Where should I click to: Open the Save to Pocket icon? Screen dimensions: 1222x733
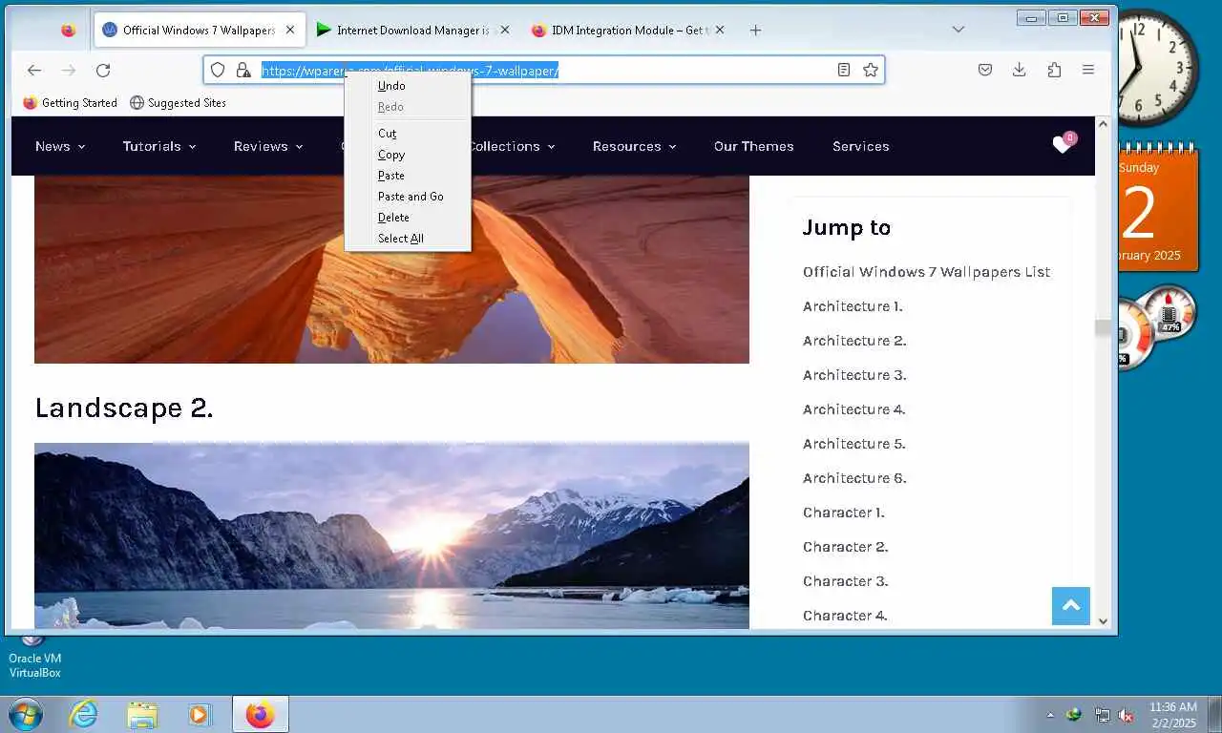985,70
